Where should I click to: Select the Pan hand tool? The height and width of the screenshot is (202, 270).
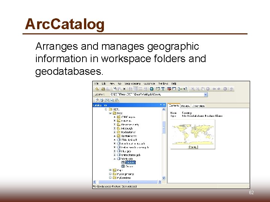point(203,89)
